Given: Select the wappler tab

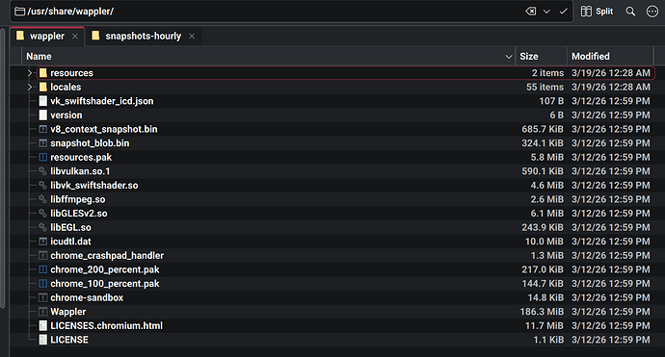Looking at the screenshot, I should pyautogui.click(x=47, y=36).
